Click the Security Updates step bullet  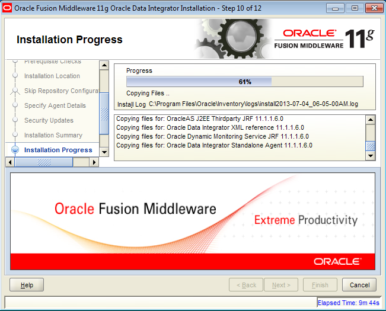(x=15, y=120)
